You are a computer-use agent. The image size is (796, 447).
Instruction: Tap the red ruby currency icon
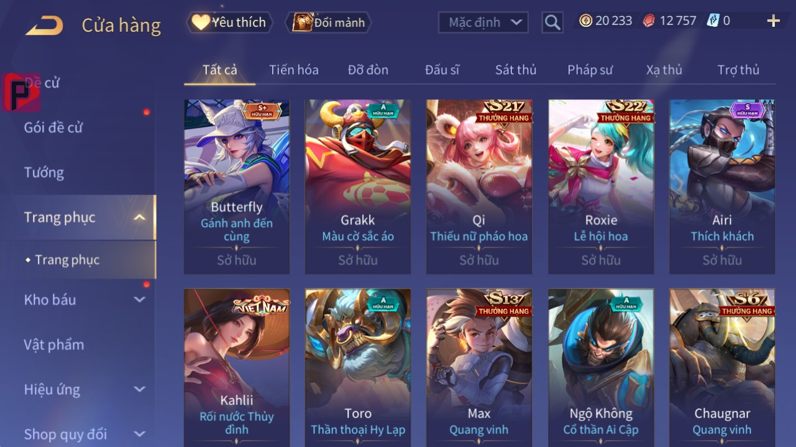(x=648, y=21)
